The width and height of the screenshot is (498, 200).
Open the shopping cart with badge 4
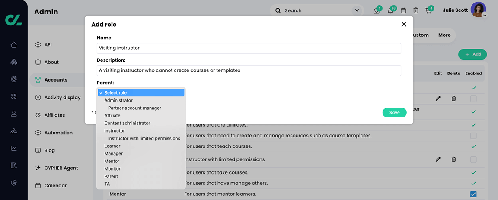(x=428, y=10)
